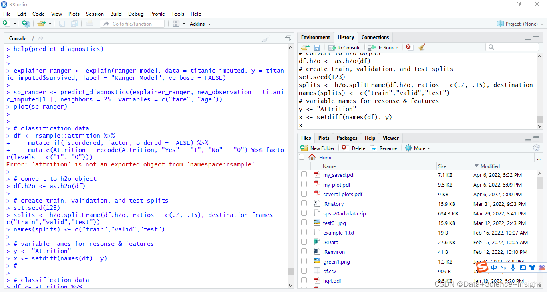Image resolution: width=547 pixels, height=292 pixels.
Task: Clear the console with the broom icon
Action: click(x=266, y=38)
